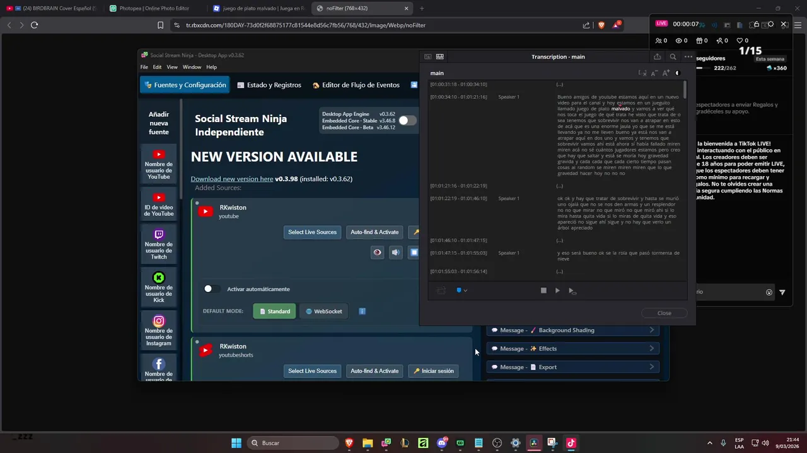Close the Transcription dialog with Close button

click(x=665, y=313)
